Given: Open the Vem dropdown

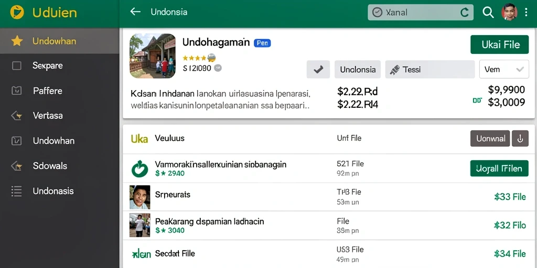Looking at the screenshot, I should pos(504,70).
